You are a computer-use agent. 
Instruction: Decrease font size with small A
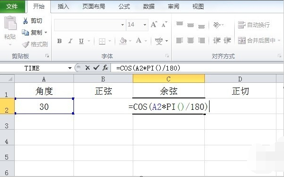(x=164, y=25)
